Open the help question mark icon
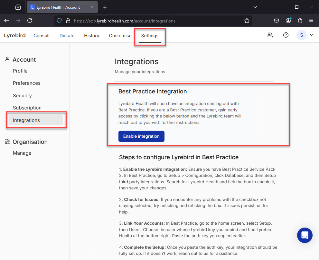Image resolution: width=319 pixels, height=260 pixels. (286, 35)
